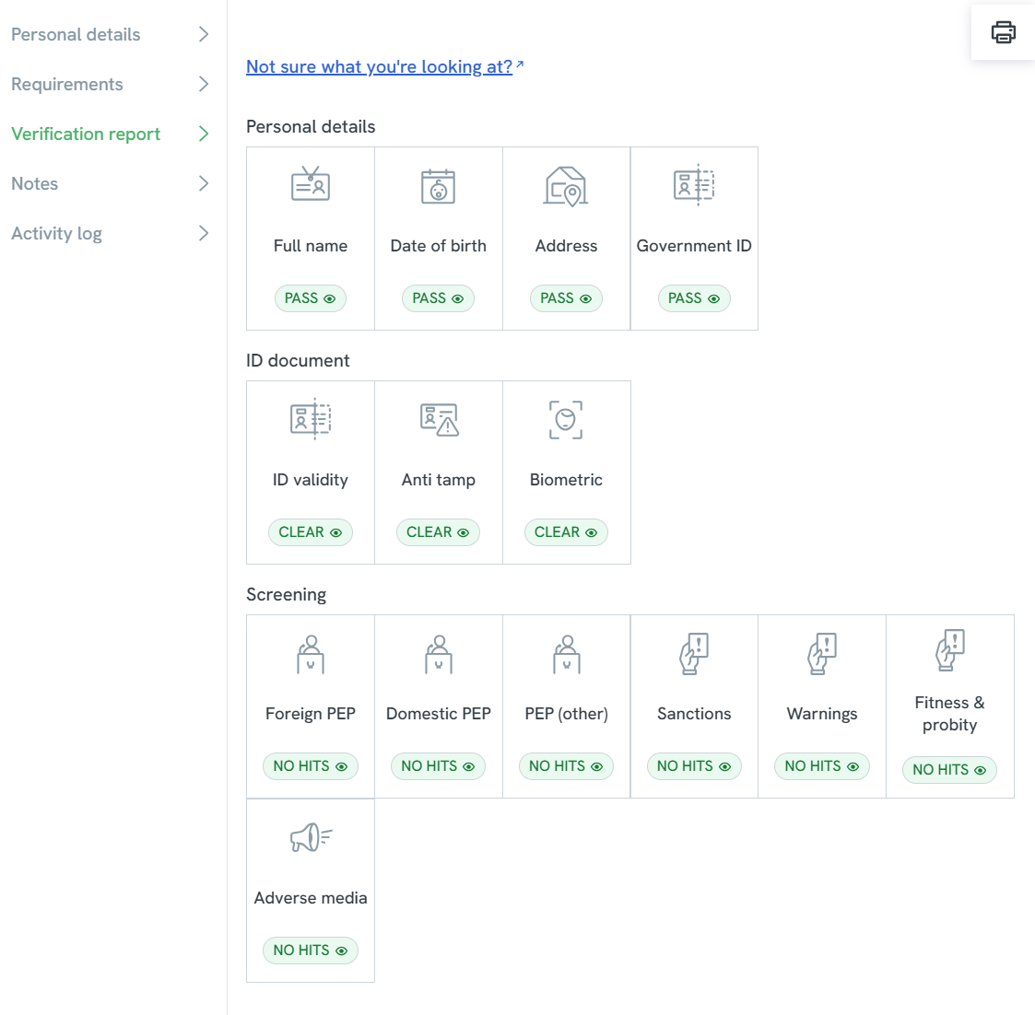1035x1015 pixels.
Task: View Full name PASS result
Action: click(311, 298)
